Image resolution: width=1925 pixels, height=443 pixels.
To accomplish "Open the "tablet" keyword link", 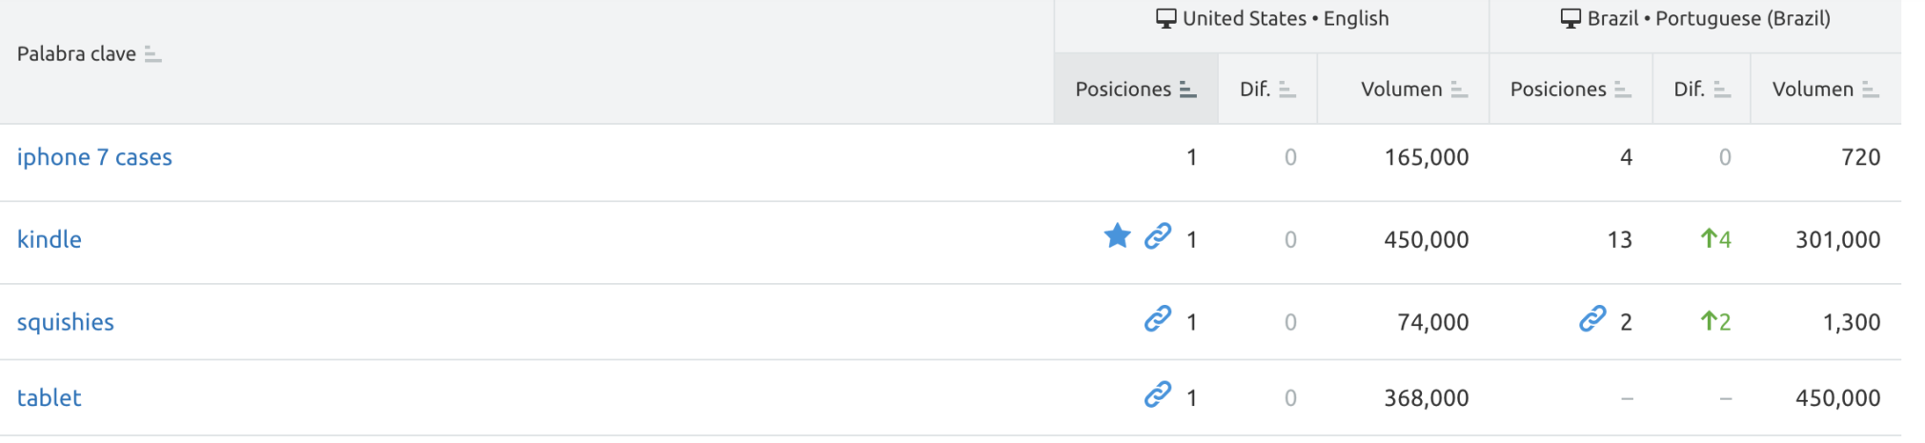I will (x=50, y=397).
